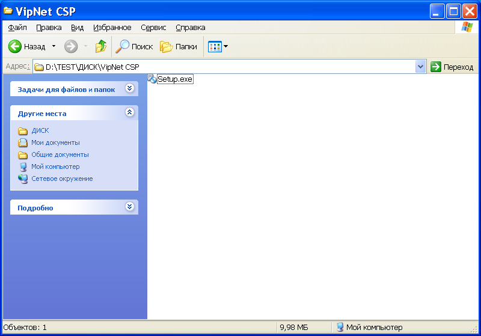Open Поиск search magnifier button
Screen dimensions: 481x336
click(134, 47)
